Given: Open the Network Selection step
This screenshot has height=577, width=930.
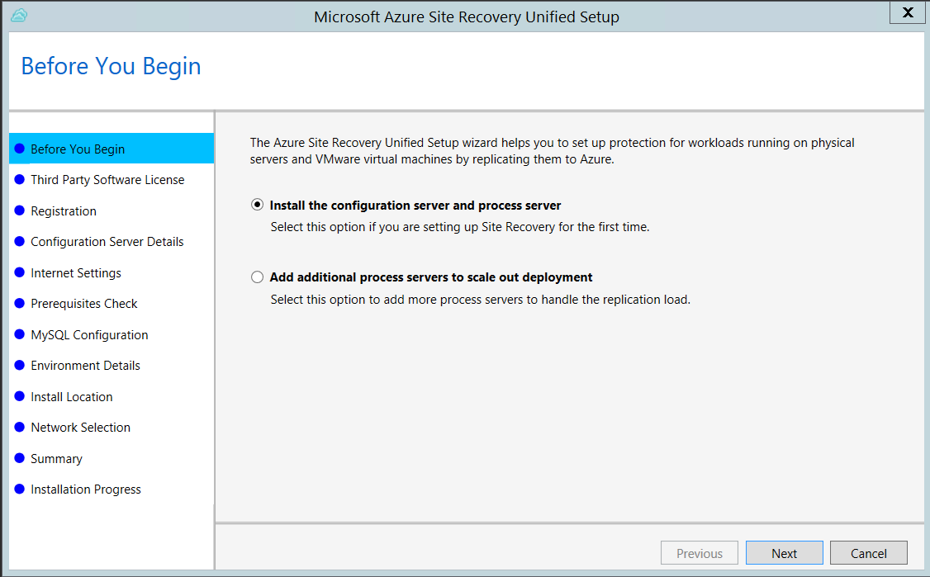Looking at the screenshot, I should pos(80,428).
